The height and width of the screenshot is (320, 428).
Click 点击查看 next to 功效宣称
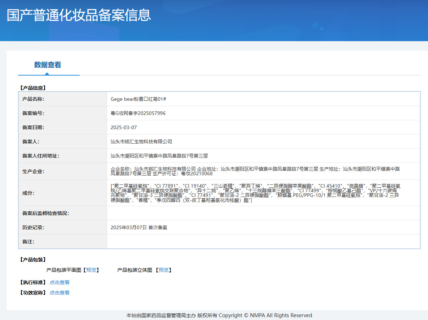coord(60,292)
